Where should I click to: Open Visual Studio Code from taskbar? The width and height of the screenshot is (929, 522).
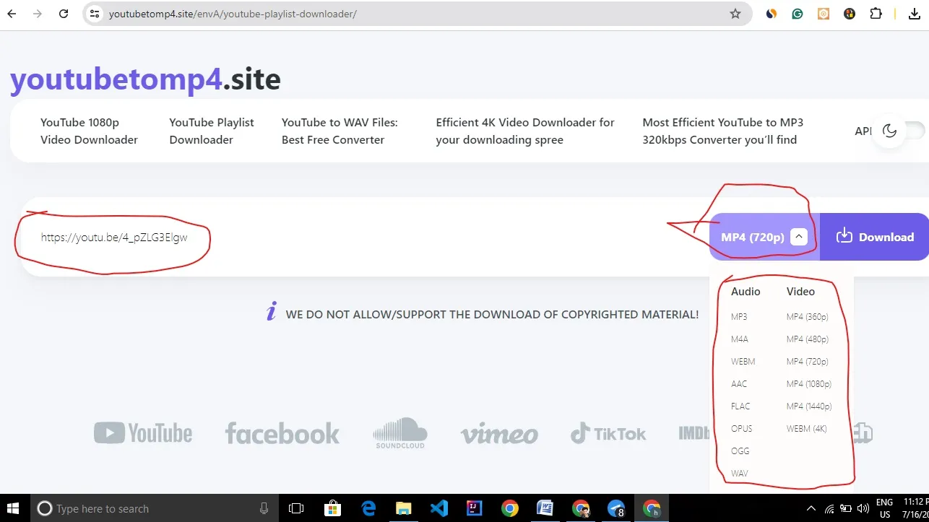pos(439,508)
